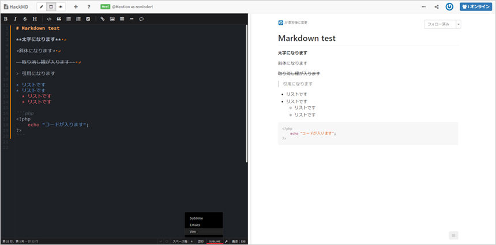Toggle circle linter icon in status bar

click(x=167, y=242)
